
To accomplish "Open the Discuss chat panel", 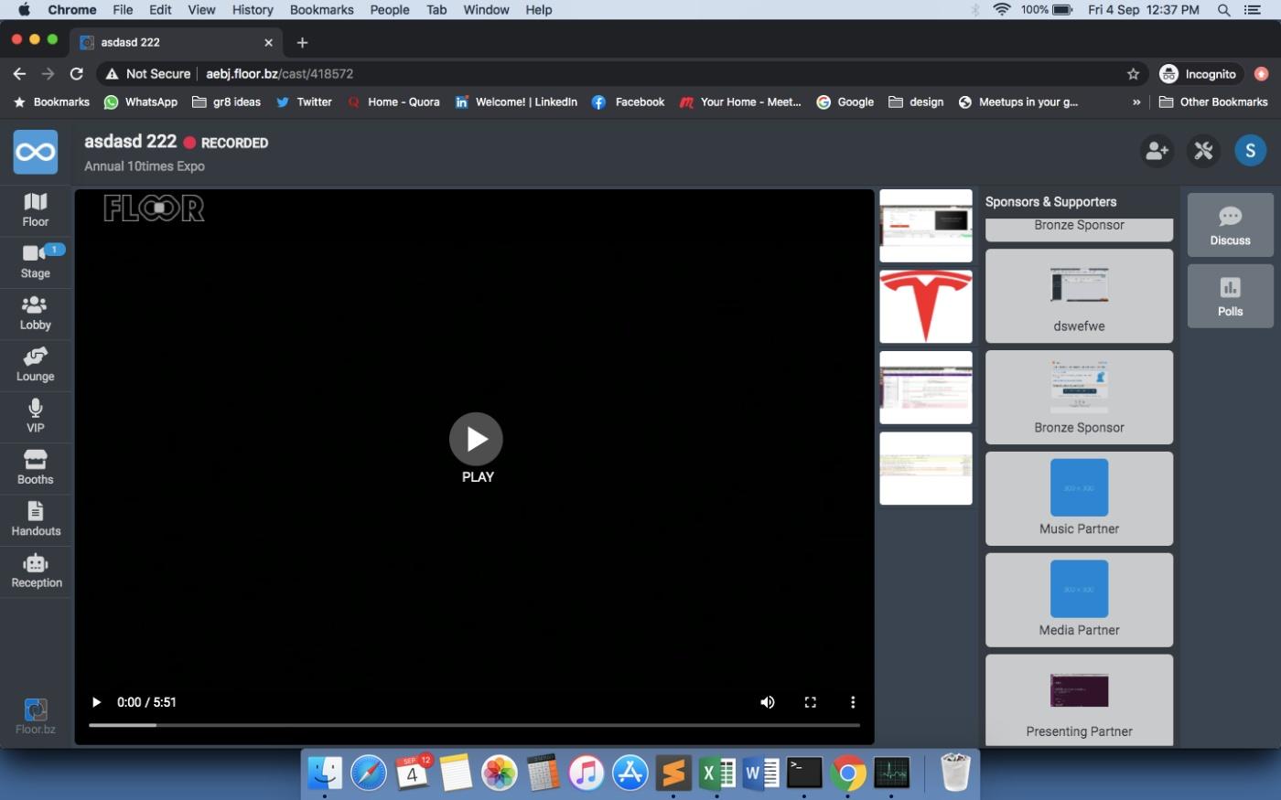I will tap(1230, 225).
